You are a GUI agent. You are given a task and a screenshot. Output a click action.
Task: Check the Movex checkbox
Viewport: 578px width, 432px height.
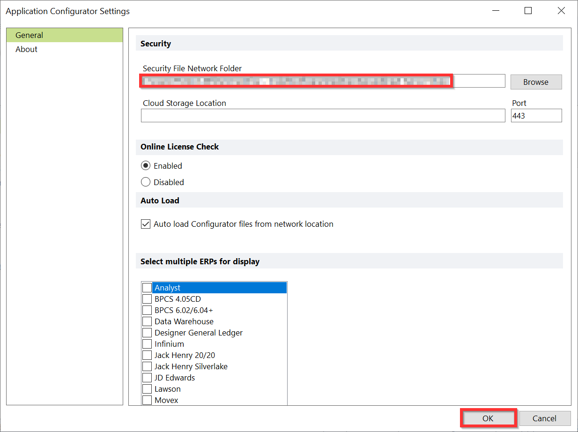[x=147, y=400]
